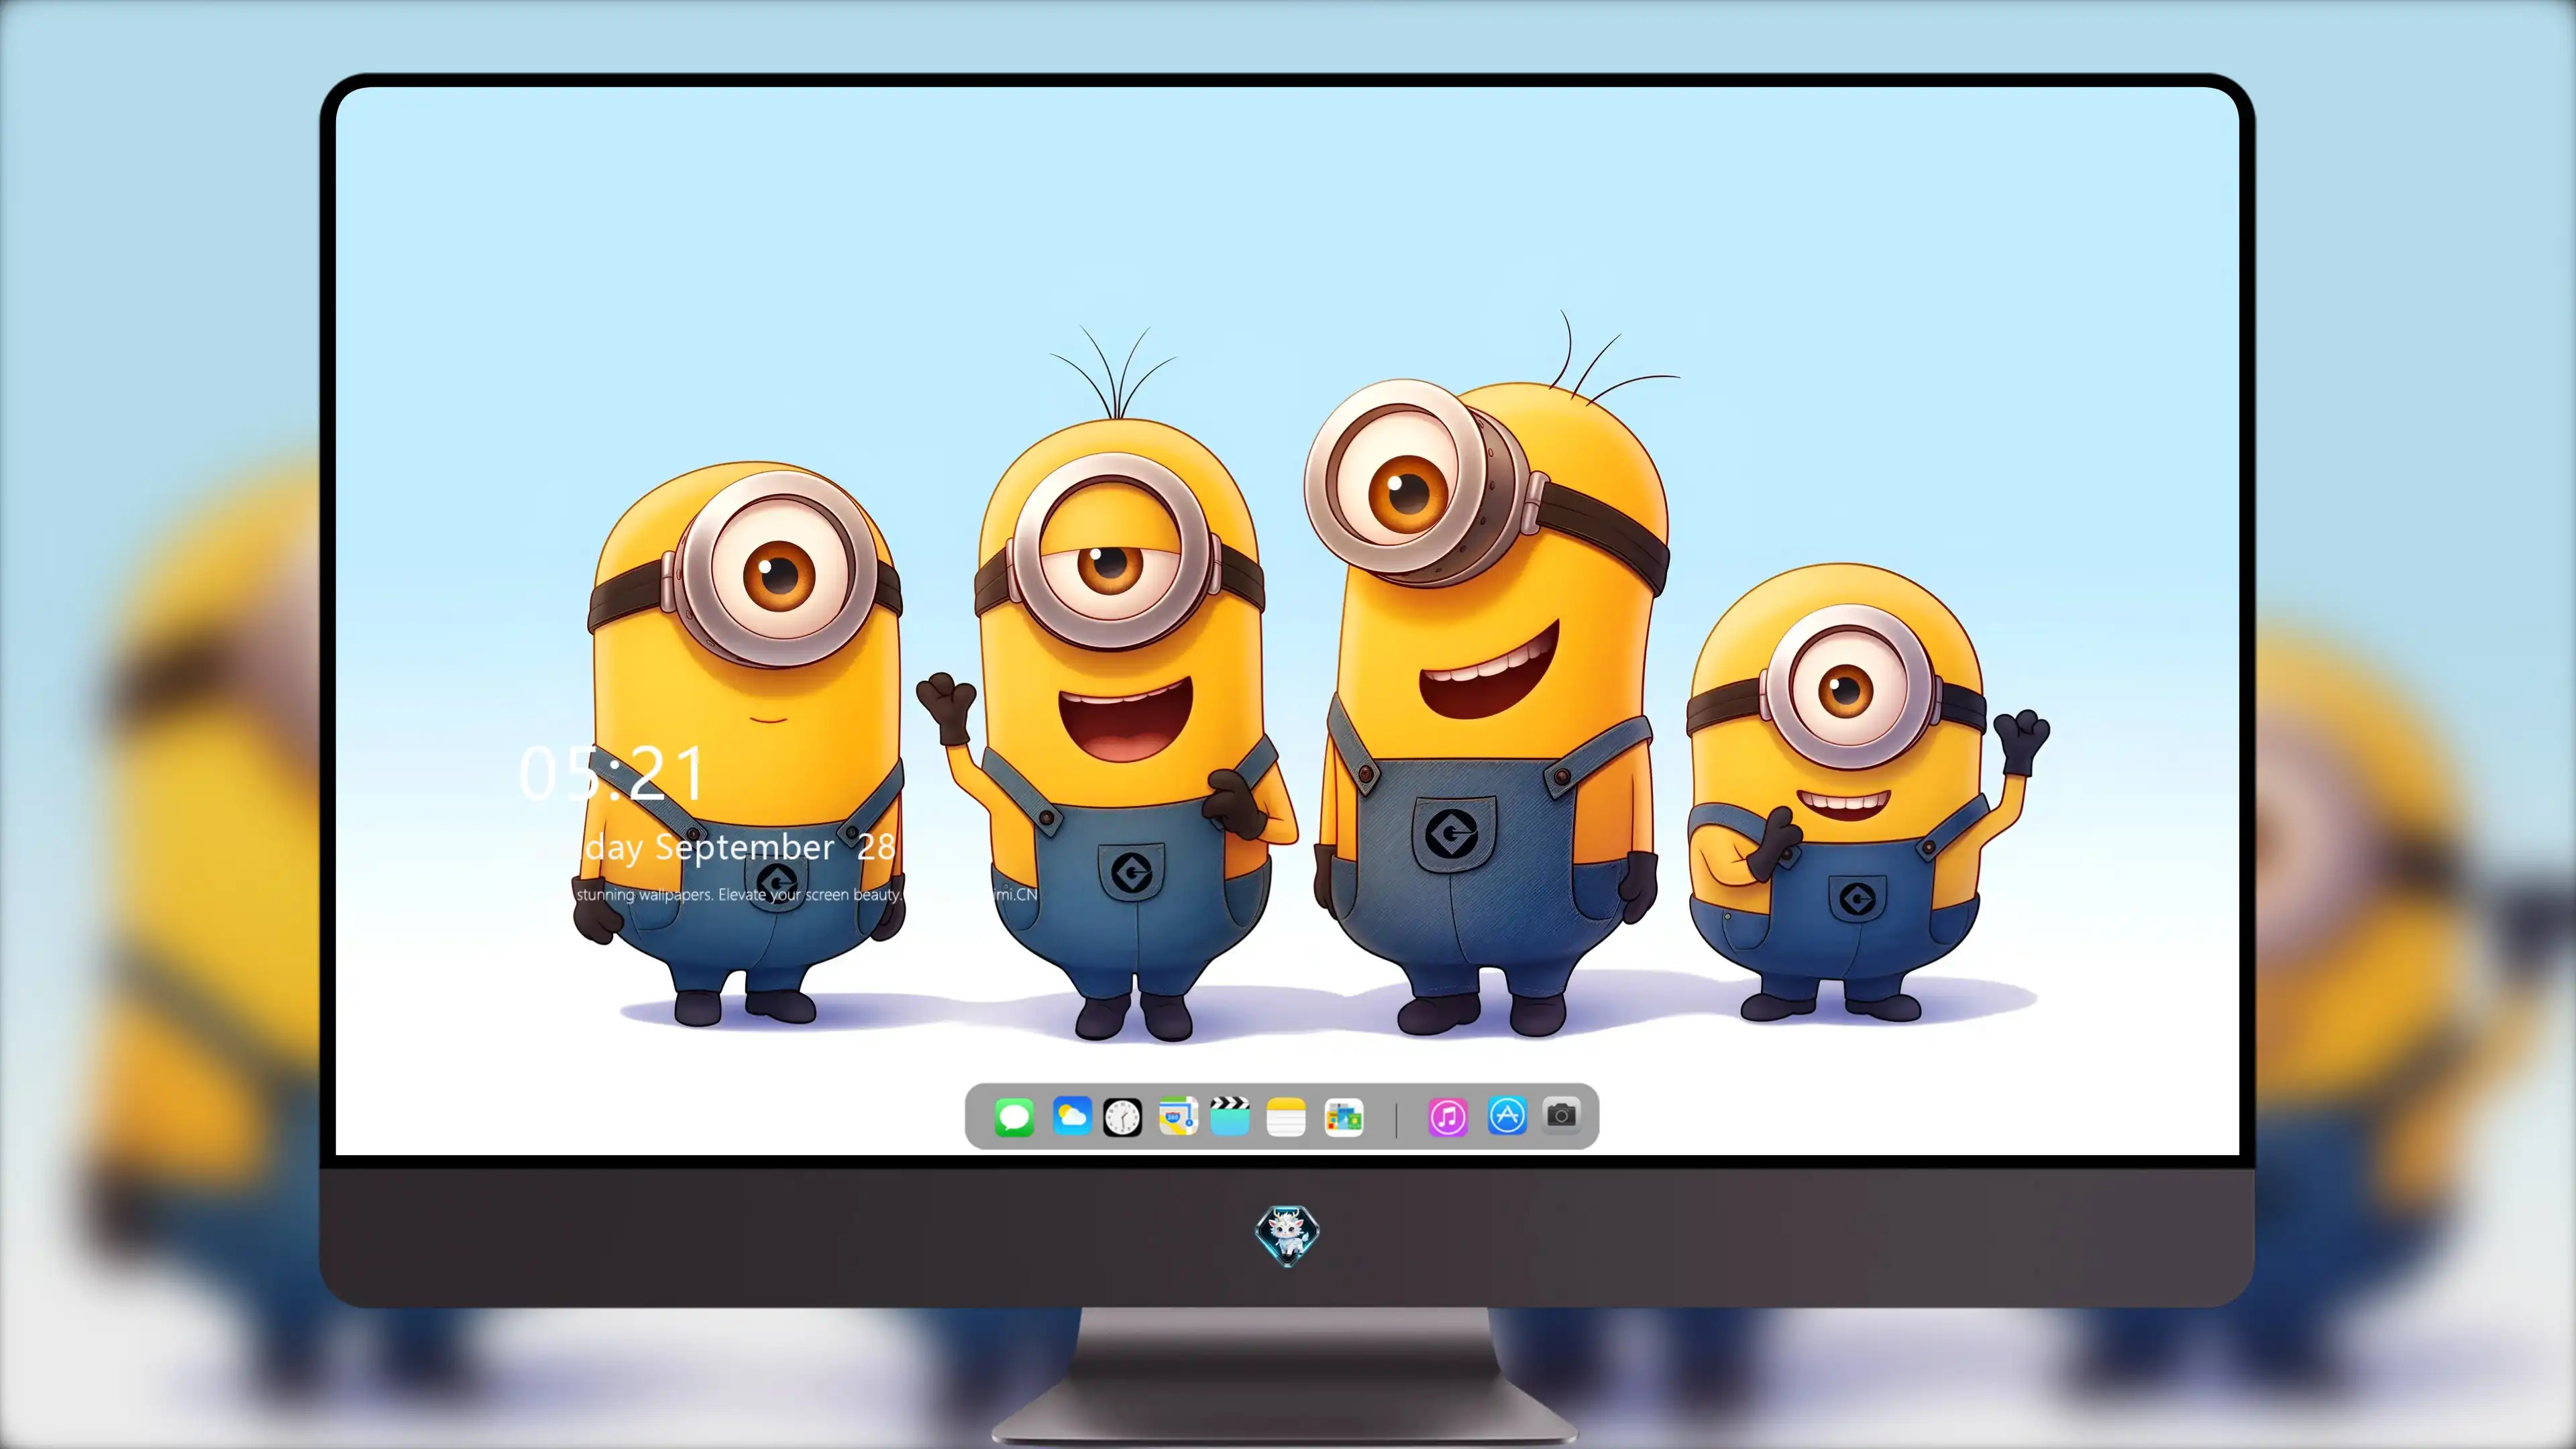Viewport: 2576px width, 1449px height.
Task: Open the yellow Notes app in the dock
Action: click(1286, 1117)
